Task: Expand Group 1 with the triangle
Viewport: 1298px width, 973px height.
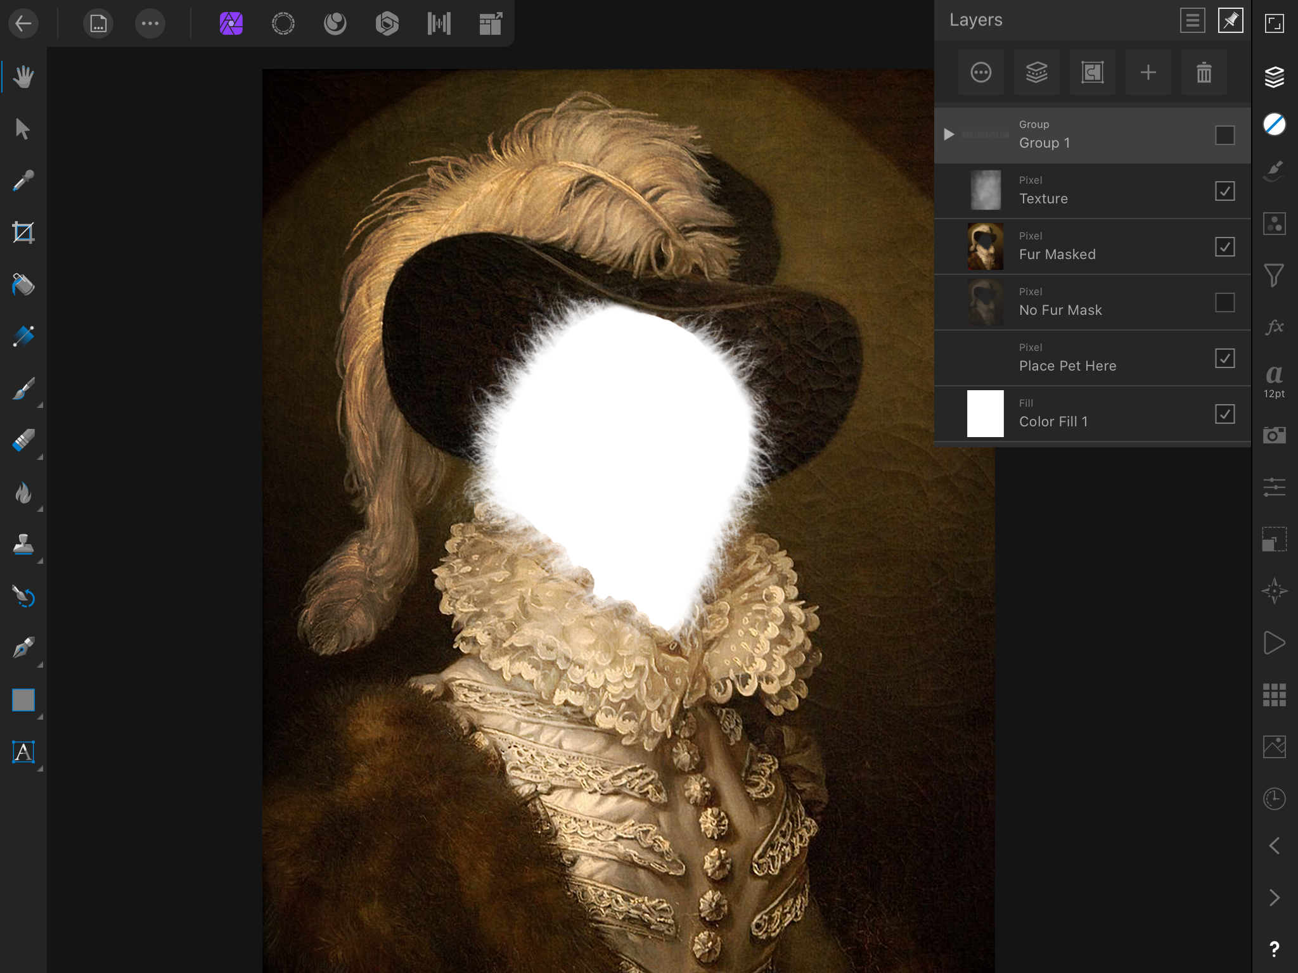Action: pos(949,134)
